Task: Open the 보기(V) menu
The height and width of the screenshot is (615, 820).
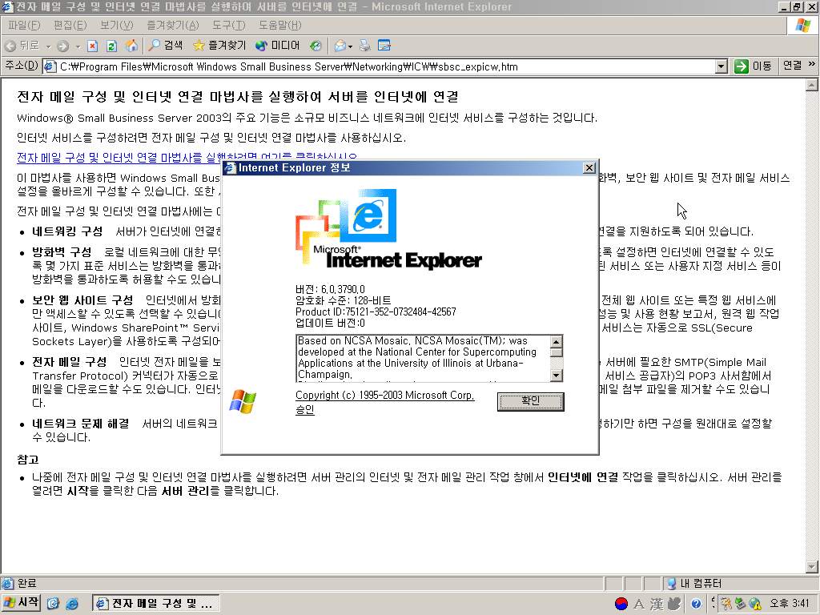Action: click(117, 25)
